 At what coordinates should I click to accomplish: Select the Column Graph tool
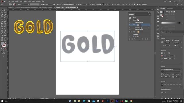pyautogui.click(x=5, y=35)
